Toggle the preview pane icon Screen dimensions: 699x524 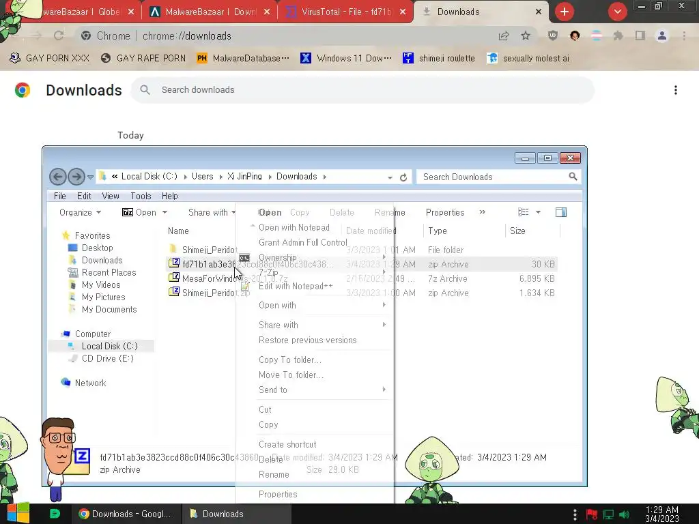(x=561, y=212)
